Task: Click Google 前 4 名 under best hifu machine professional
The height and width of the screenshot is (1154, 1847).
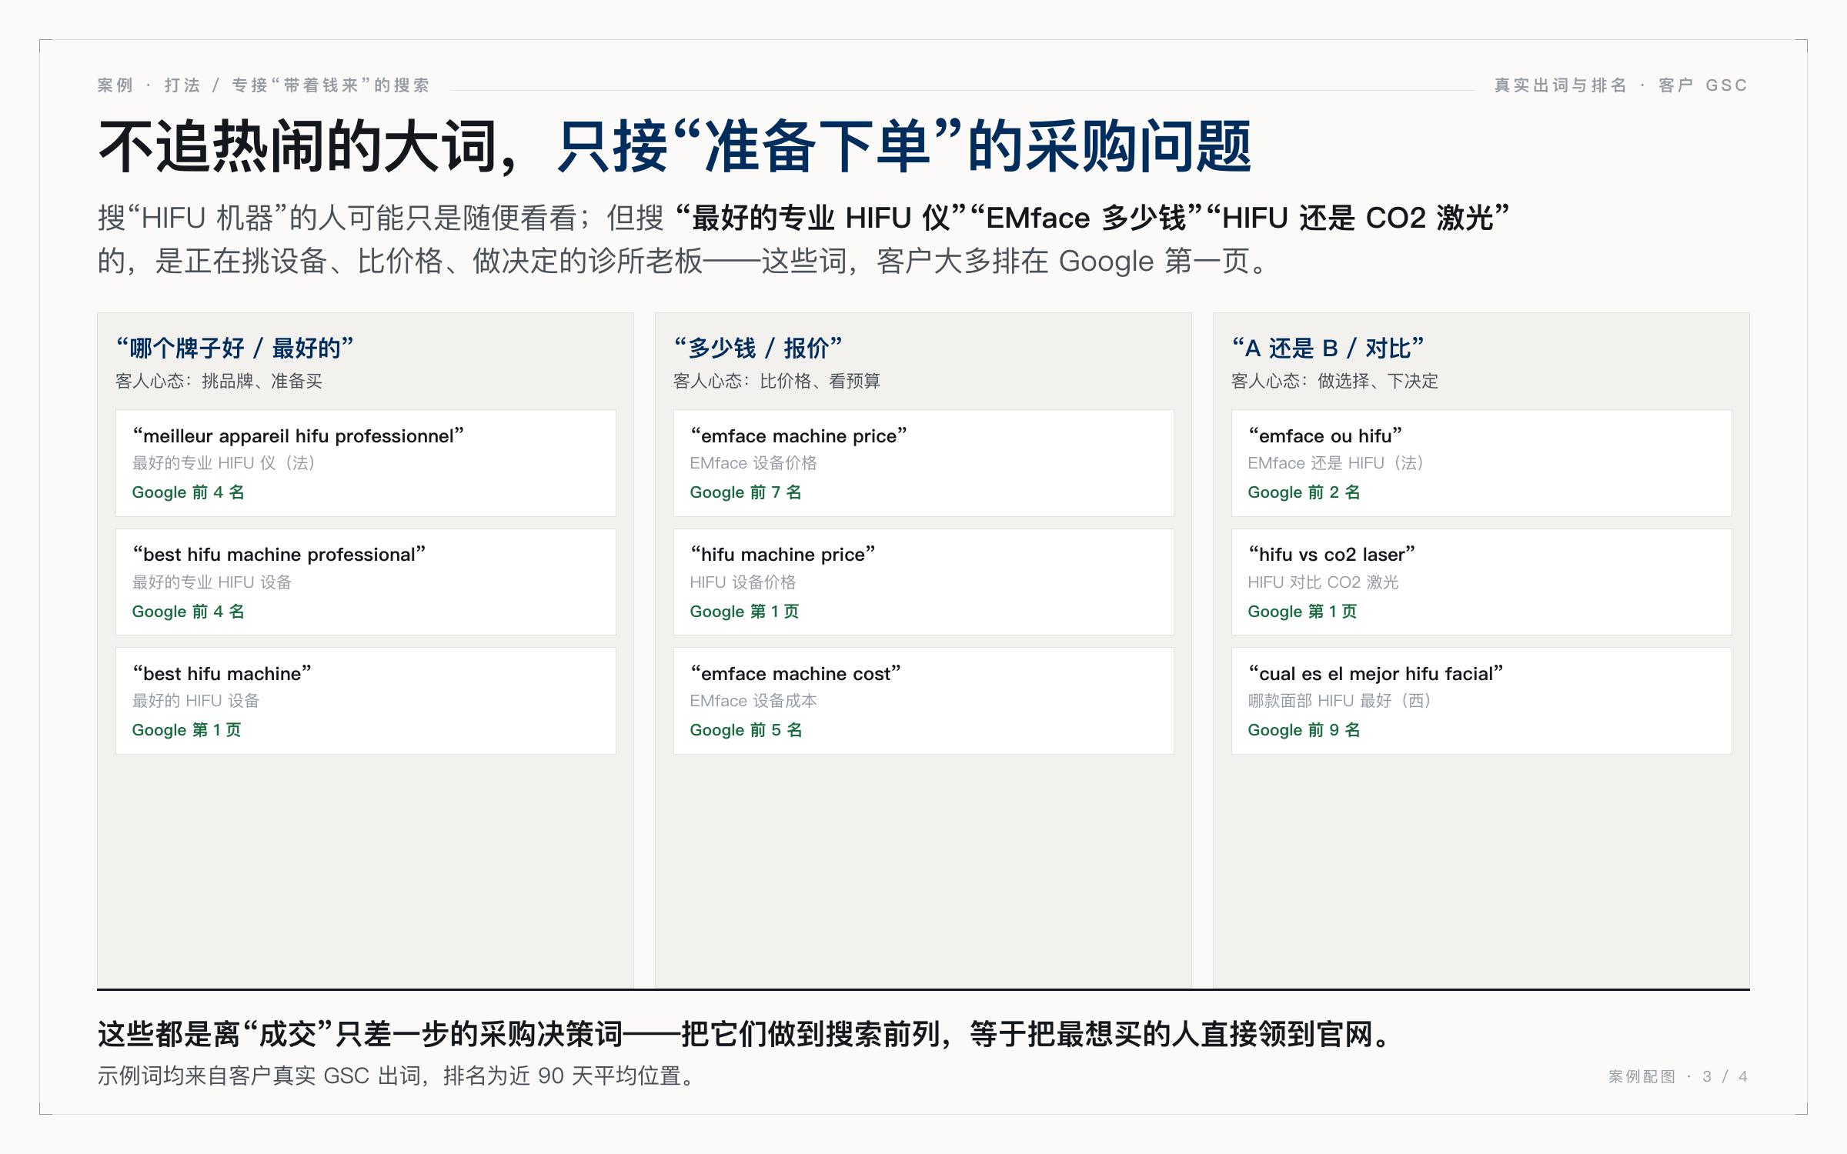Action: (x=189, y=612)
